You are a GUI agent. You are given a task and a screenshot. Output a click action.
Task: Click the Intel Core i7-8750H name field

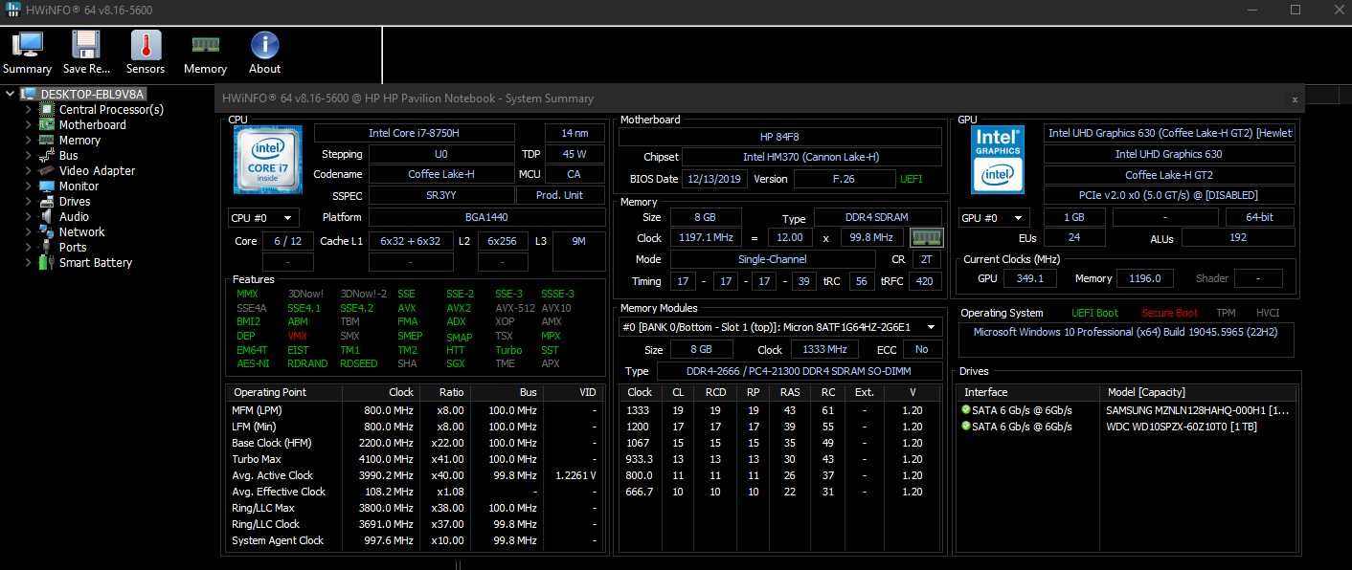click(x=415, y=133)
